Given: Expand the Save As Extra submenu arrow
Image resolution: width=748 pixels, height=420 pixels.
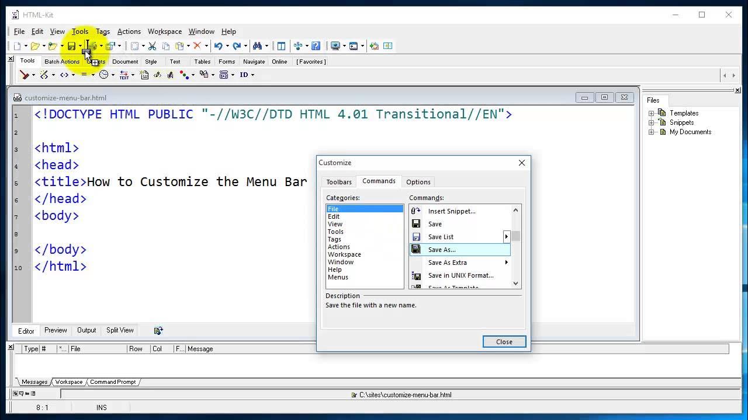Looking at the screenshot, I should tap(507, 262).
